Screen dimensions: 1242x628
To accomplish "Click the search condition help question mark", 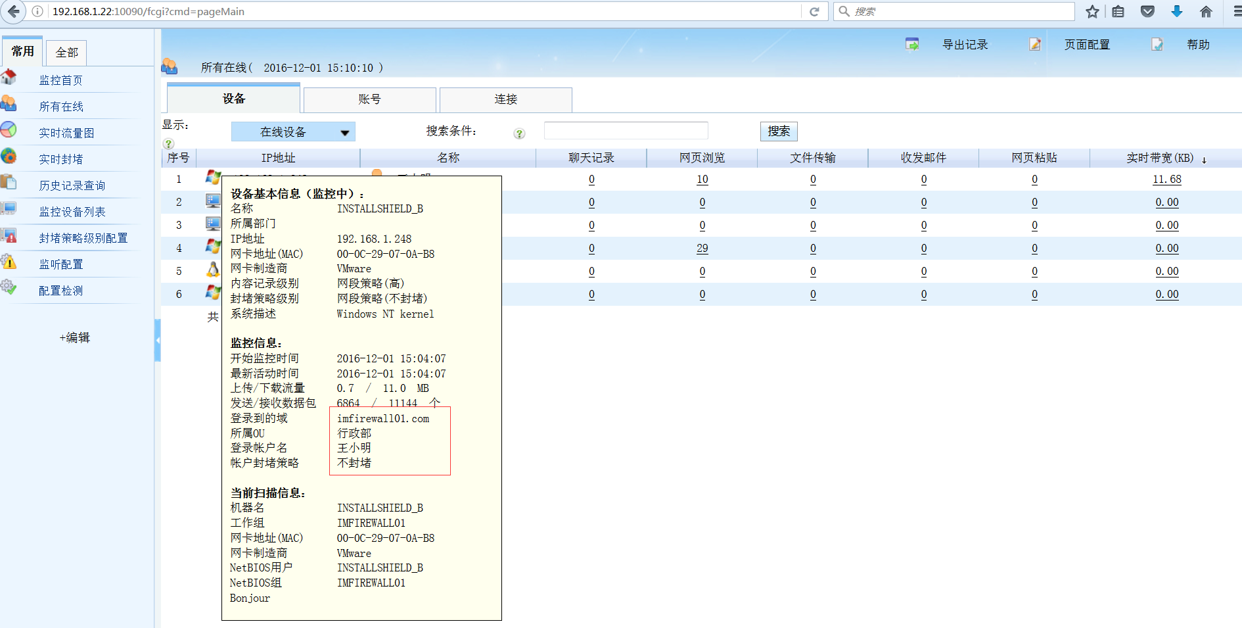I will pos(519,133).
